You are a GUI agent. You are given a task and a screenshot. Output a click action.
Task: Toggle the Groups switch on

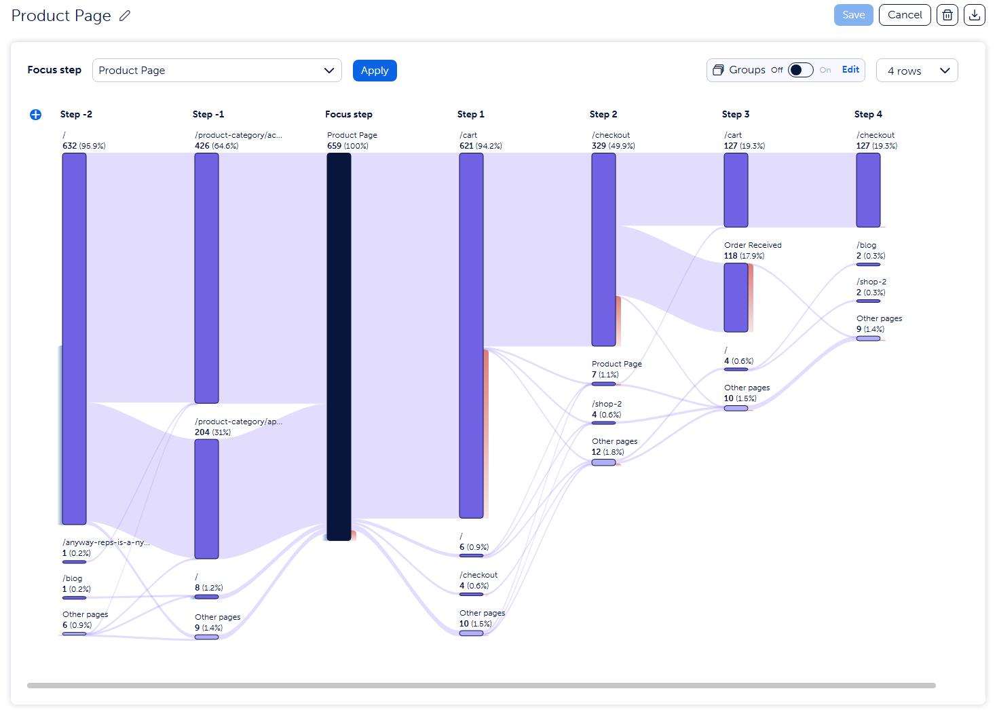tap(800, 70)
